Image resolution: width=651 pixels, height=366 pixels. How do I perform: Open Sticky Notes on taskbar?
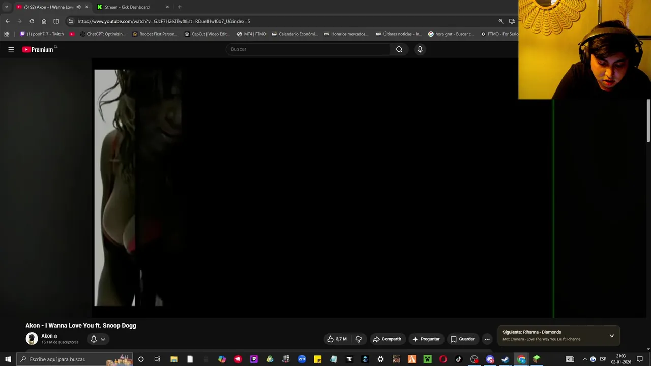tap(317, 359)
